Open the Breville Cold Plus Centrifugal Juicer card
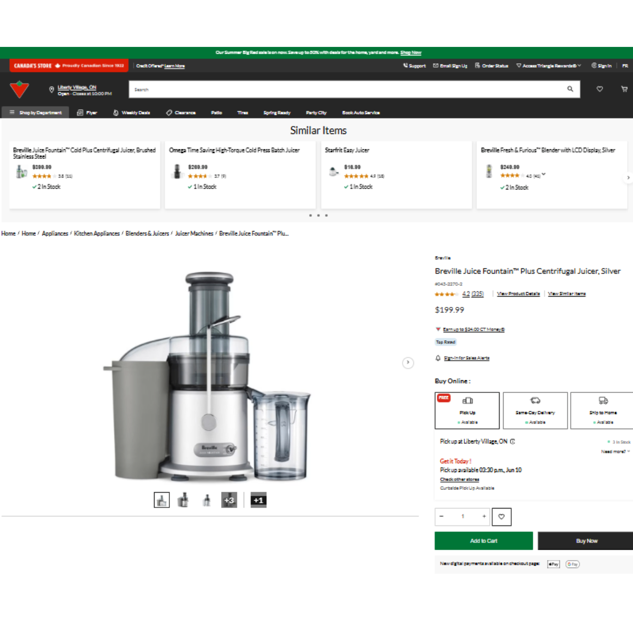Screen dimensions: 633x633 [x=84, y=175]
